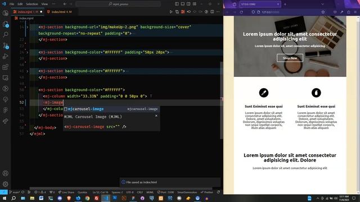Toggle the secondary sidebar layout icon in title bar
Image resolution: width=360 pixels, height=202 pixels.
point(188,4)
